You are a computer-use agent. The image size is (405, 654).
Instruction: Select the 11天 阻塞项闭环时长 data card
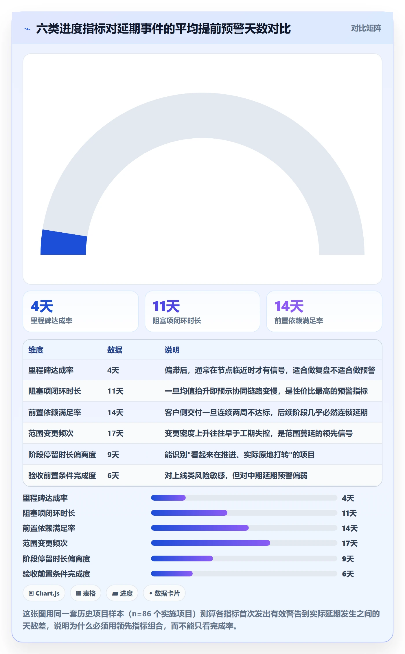point(203,311)
